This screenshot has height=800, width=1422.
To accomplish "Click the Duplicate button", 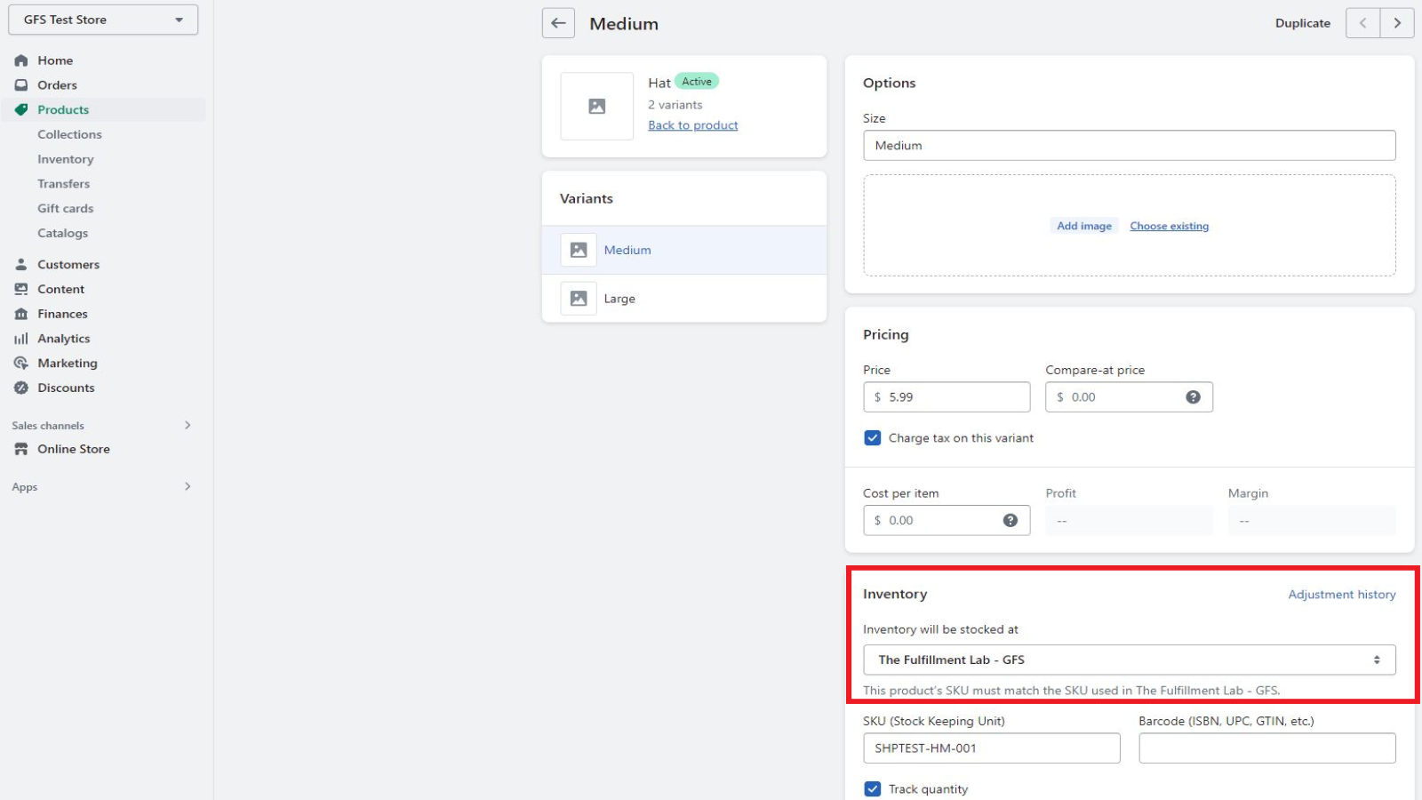I will pos(1303,23).
